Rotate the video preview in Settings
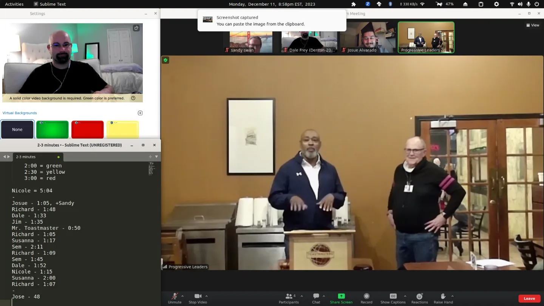This screenshot has height=306, width=544. click(x=136, y=28)
